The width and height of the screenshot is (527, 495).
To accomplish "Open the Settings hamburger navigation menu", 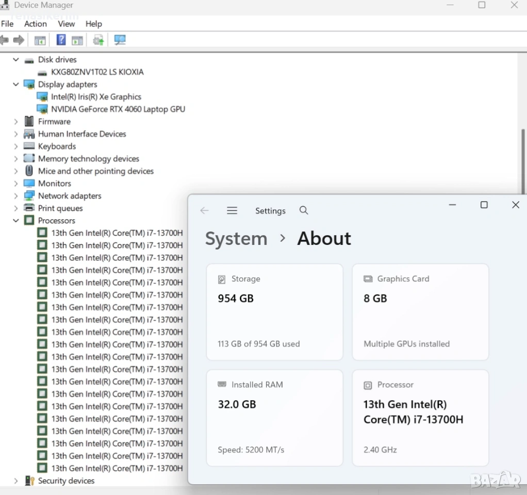I will tap(232, 210).
